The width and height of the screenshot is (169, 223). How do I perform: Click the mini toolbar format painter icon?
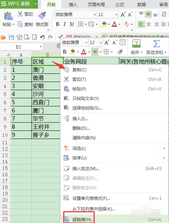point(120,51)
